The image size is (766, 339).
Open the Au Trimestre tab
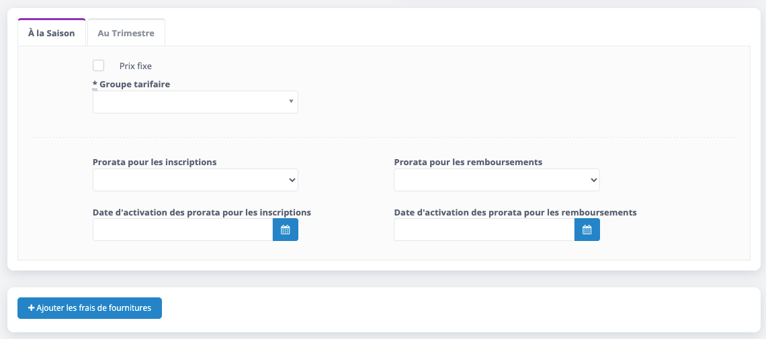[126, 33]
